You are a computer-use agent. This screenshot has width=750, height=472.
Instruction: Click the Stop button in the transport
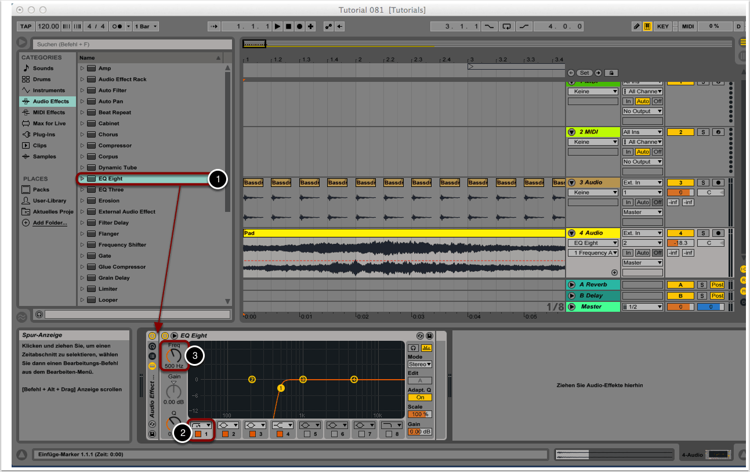click(x=288, y=27)
